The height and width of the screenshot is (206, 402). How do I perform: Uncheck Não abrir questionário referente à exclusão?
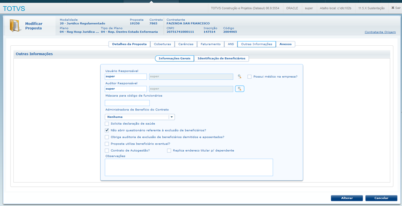click(107, 130)
